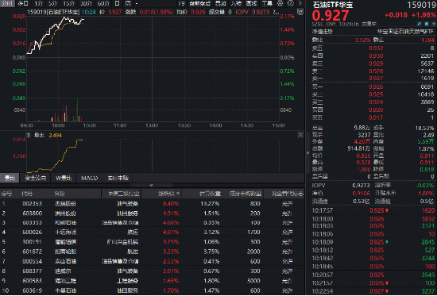Open the 九转 indicator option
Viewport: 437px width, 296px height.
pos(236,3)
